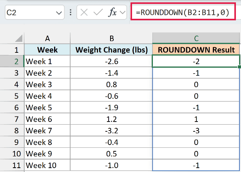
Task: Select column C header
Action: (196, 38)
